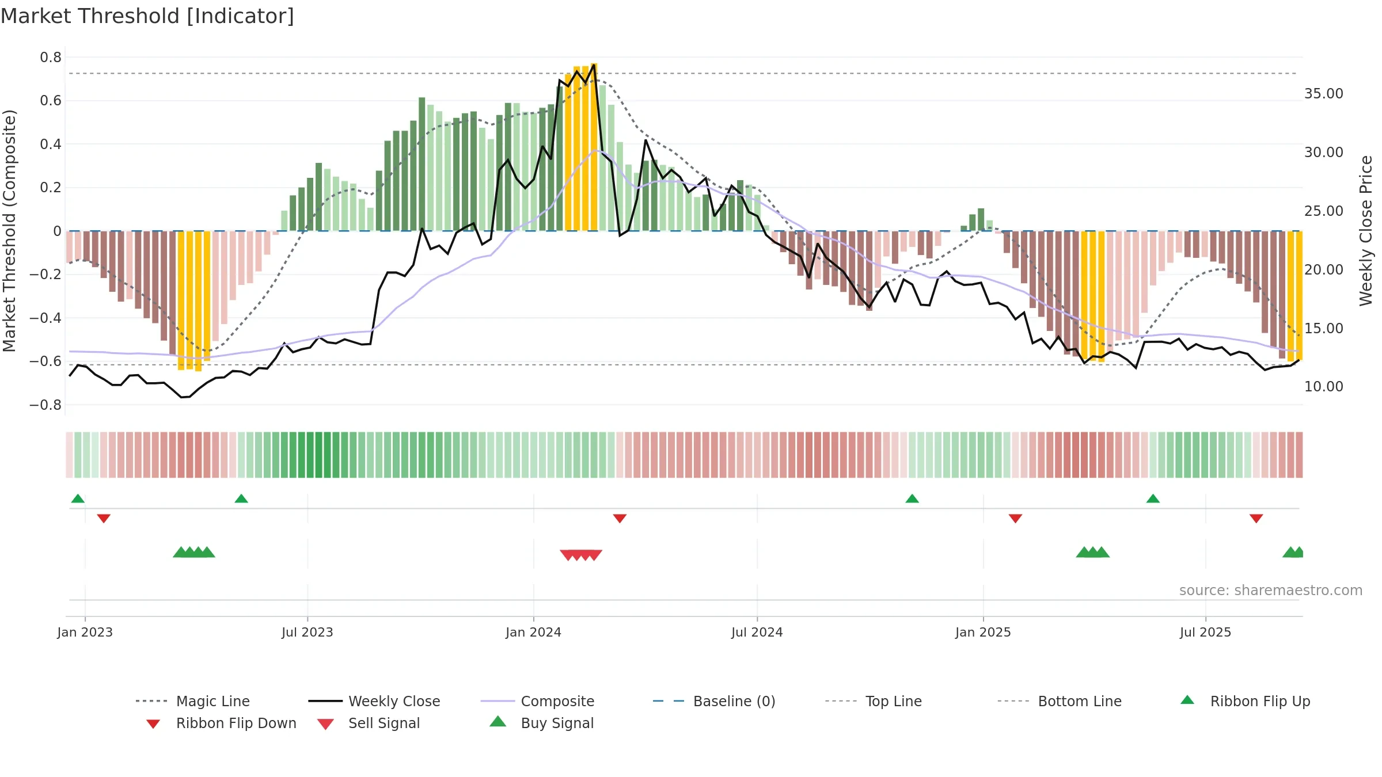Click the −0.8 tick on left axis
The height and width of the screenshot is (777, 1382).
pos(45,405)
